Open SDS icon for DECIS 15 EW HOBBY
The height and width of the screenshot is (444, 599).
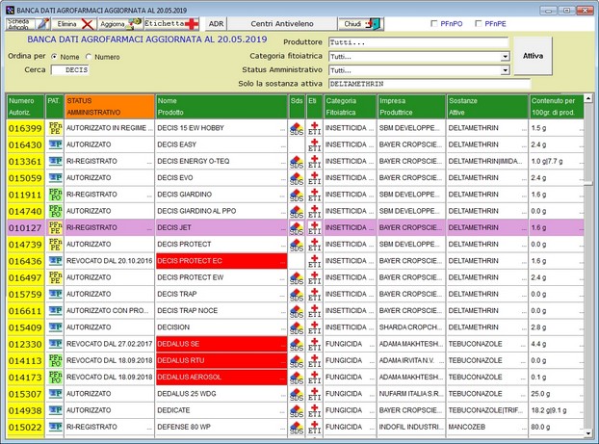coord(297,128)
